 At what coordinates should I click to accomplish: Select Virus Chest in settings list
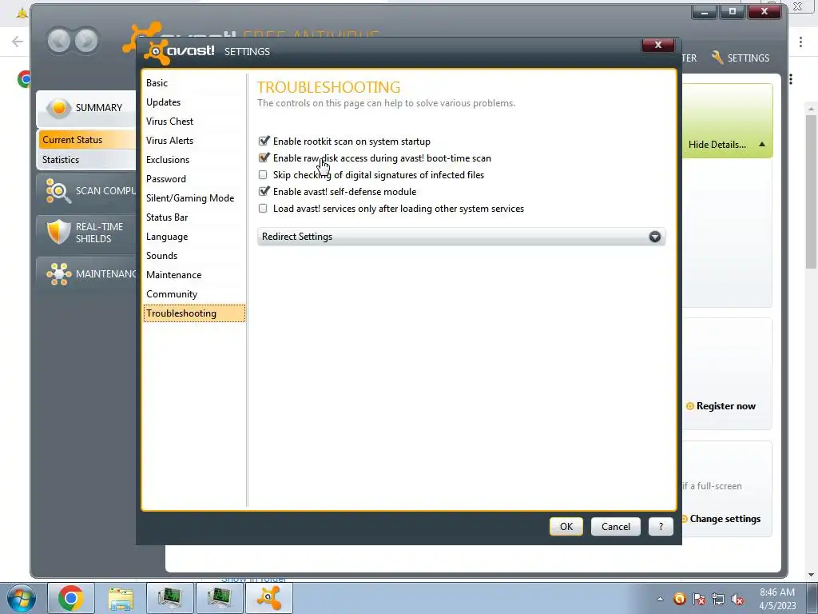pyautogui.click(x=169, y=122)
